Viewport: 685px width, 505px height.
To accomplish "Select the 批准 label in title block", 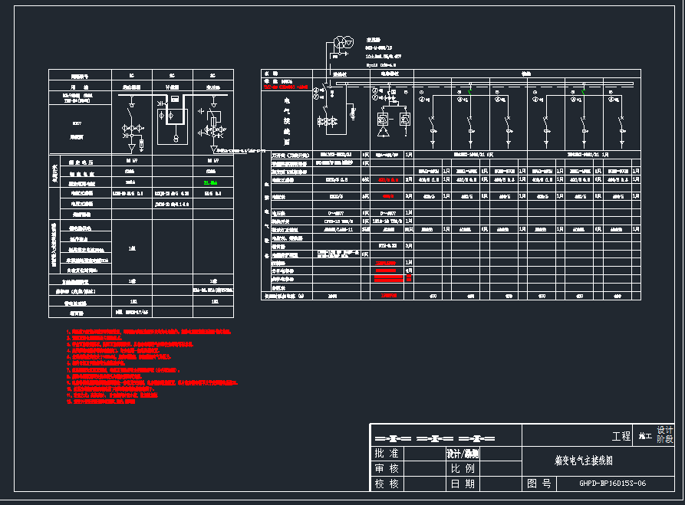I will [387, 454].
